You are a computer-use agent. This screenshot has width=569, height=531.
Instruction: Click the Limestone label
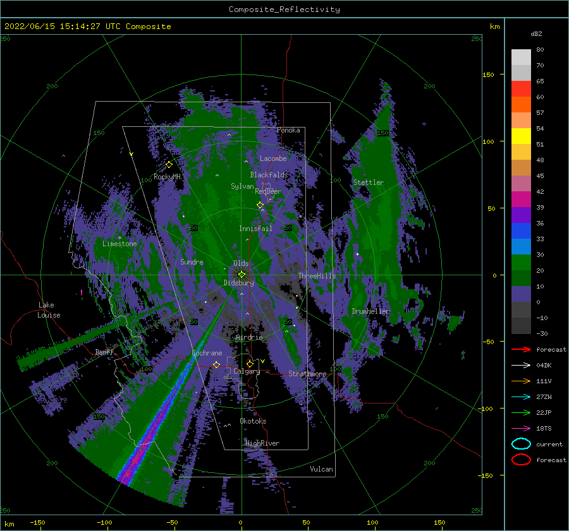pos(119,244)
